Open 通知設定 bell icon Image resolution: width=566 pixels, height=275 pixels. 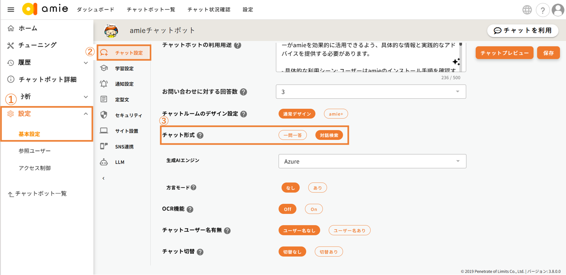[x=104, y=84]
